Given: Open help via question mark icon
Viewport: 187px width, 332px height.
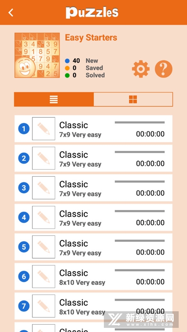Looking at the screenshot, I should (163, 69).
